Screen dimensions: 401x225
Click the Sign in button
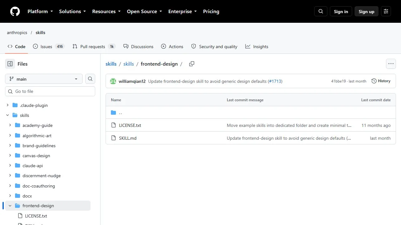[x=341, y=12]
